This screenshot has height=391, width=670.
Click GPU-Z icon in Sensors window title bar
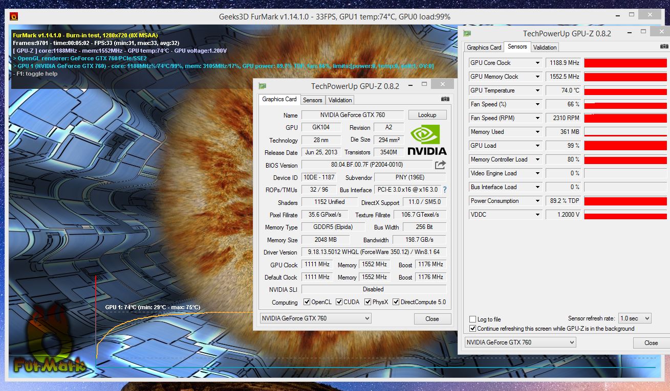(x=467, y=33)
